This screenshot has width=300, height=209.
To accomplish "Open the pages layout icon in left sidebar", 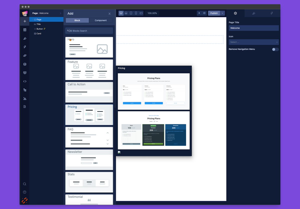I will click(24, 30).
